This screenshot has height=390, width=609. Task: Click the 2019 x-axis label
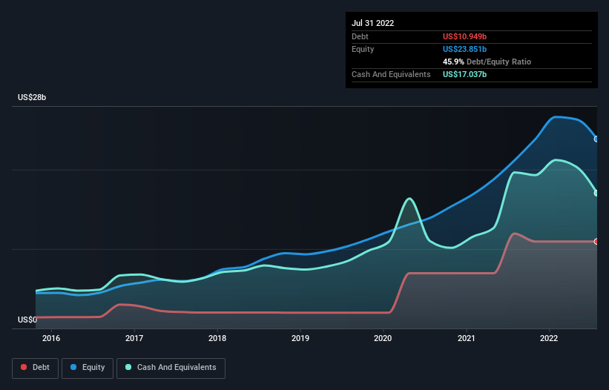tap(300, 338)
